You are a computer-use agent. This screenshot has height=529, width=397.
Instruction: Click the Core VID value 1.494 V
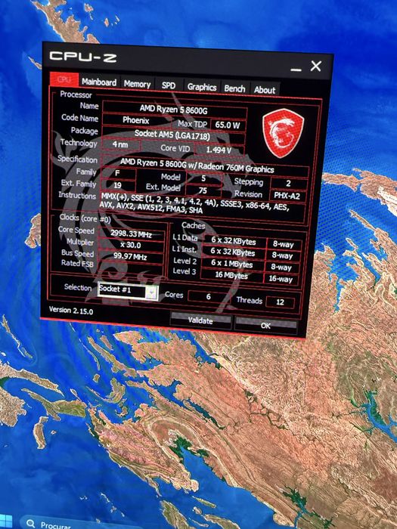point(219,150)
